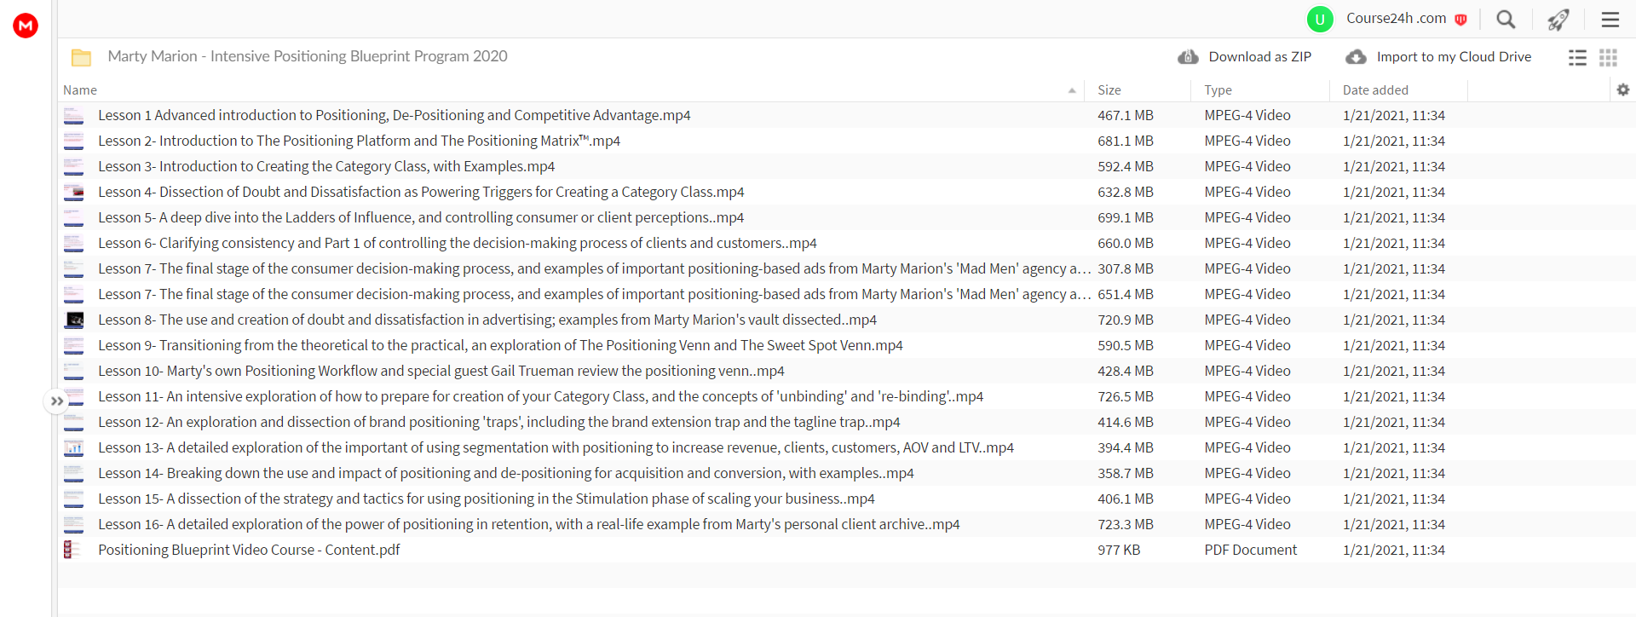This screenshot has width=1636, height=617.
Task: Click the folder icon beside Marty Marion title
Action: tap(81, 57)
